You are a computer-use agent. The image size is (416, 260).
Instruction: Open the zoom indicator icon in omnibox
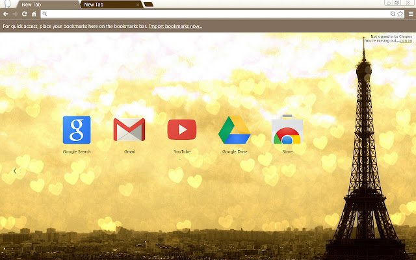(393, 14)
